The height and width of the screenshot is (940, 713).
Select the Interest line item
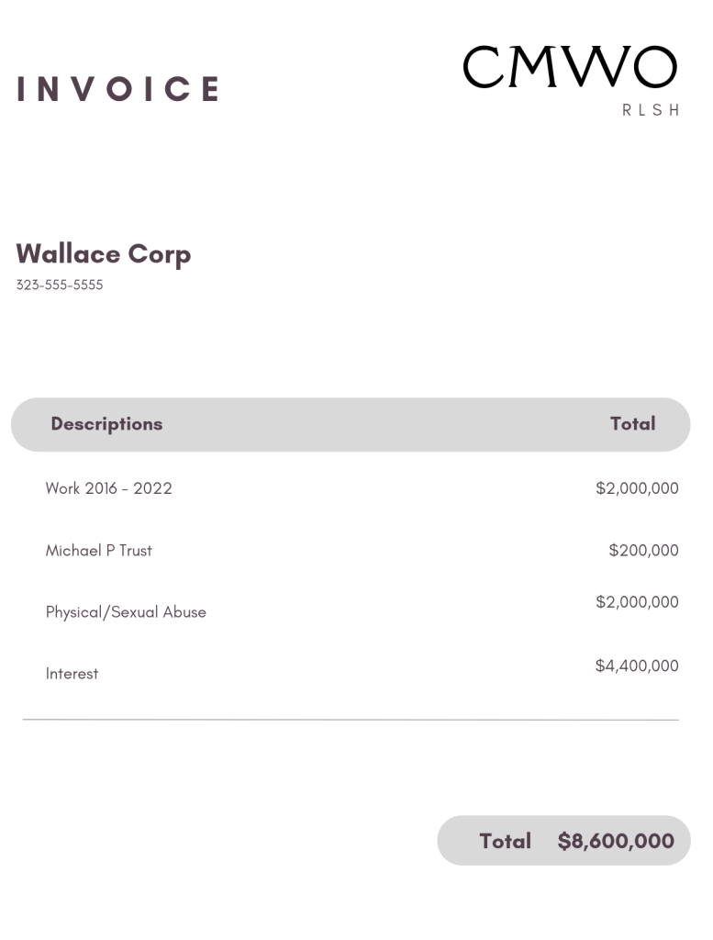(x=72, y=674)
